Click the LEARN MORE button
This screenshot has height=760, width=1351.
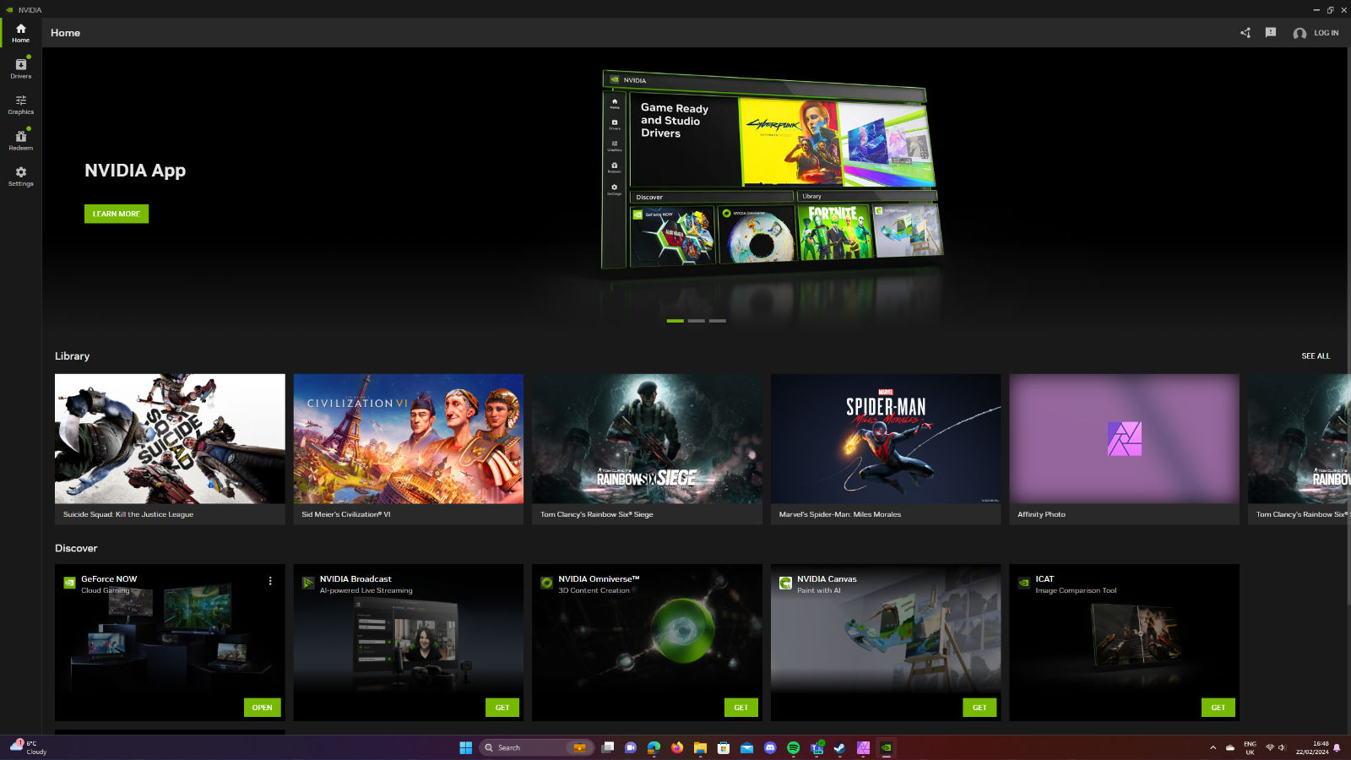point(116,214)
